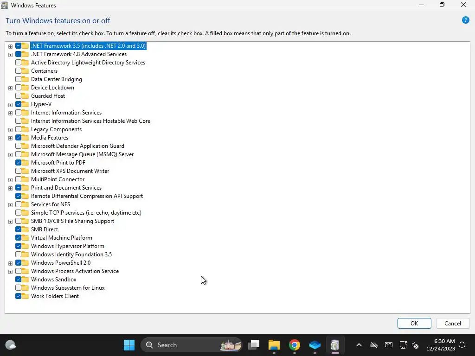Open the help question mark icon

coord(465,20)
